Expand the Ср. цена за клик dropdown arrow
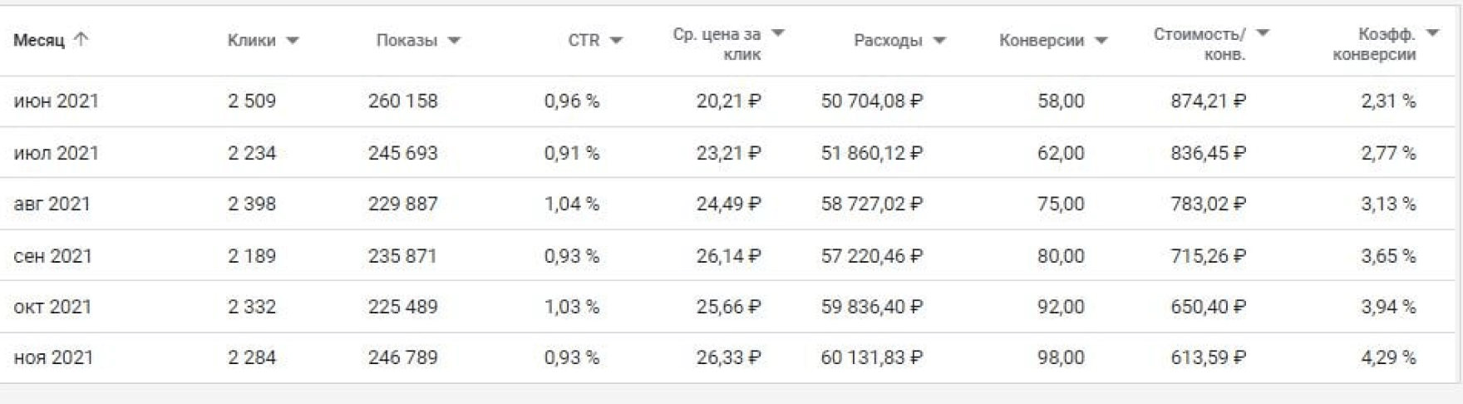Viewport: 1463px width, 404px height. click(778, 33)
